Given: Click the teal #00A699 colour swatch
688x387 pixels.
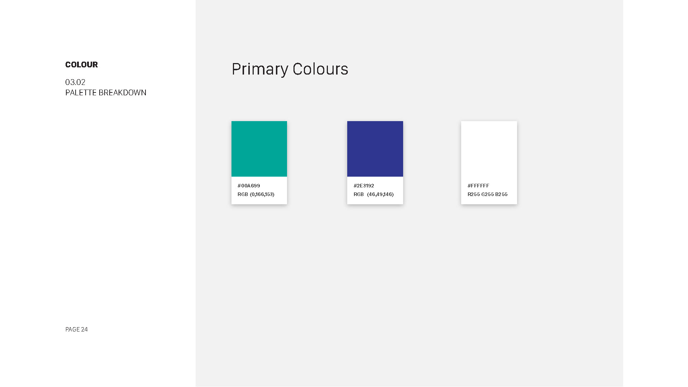Looking at the screenshot, I should pos(259,149).
